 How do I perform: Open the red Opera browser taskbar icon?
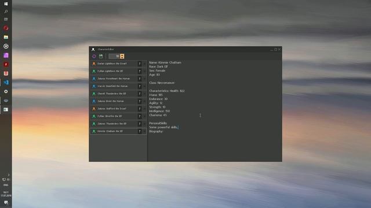click(6, 28)
